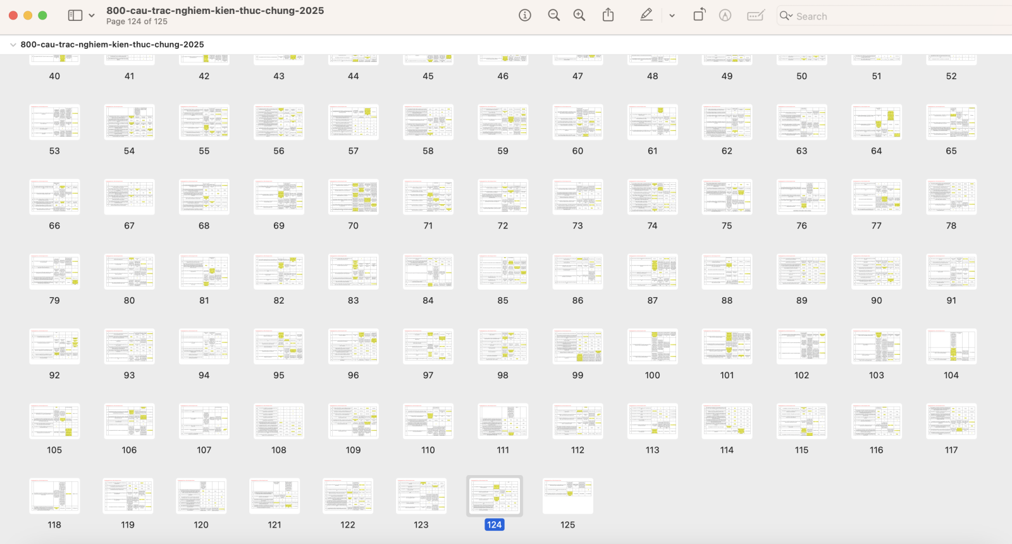1012x544 pixels.
Task: Toggle the form filling toolbar
Action: [755, 16]
